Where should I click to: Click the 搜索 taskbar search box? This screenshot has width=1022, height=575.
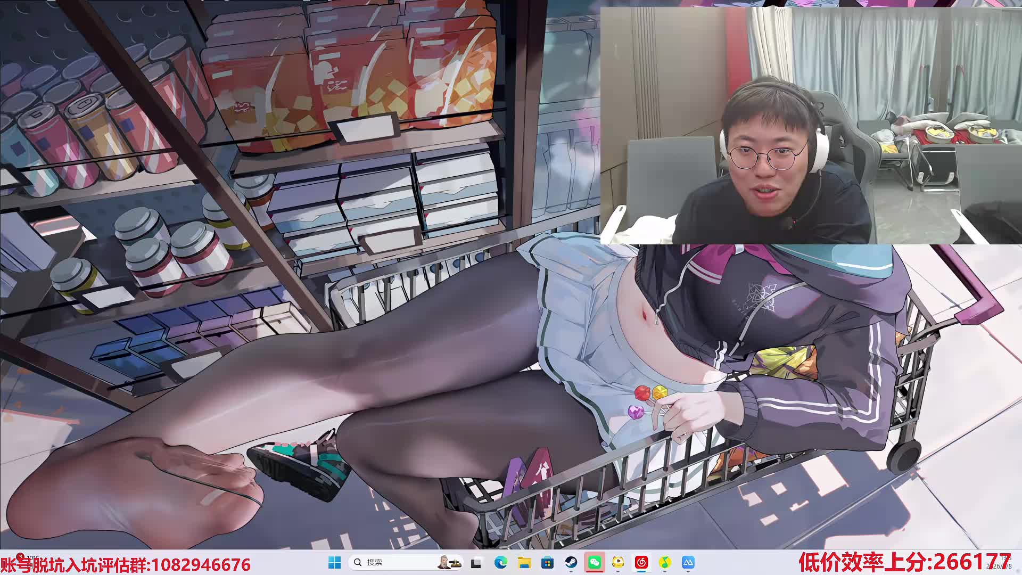[394, 562]
